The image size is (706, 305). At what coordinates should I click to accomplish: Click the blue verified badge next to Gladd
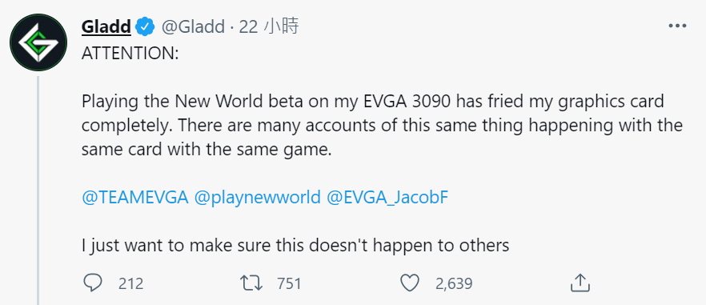146,27
